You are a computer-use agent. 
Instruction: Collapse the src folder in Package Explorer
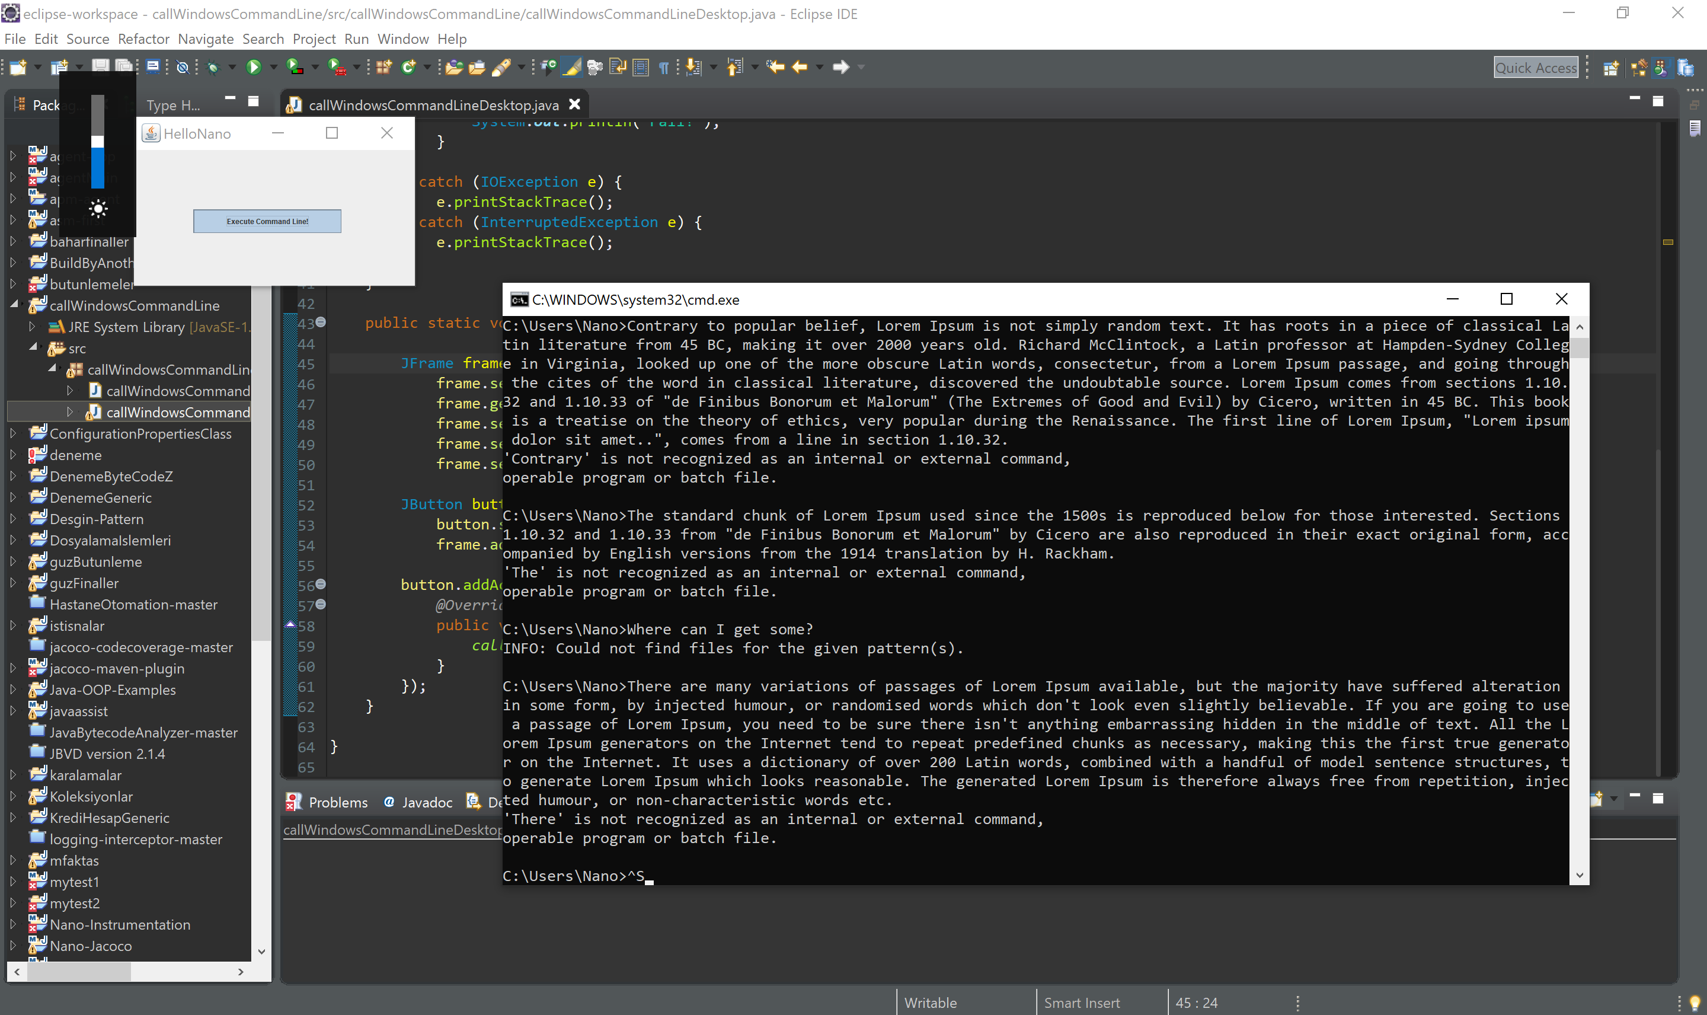32,348
